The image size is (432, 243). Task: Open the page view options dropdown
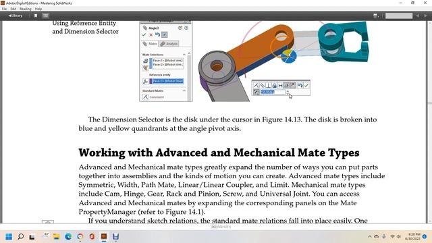click(376, 16)
